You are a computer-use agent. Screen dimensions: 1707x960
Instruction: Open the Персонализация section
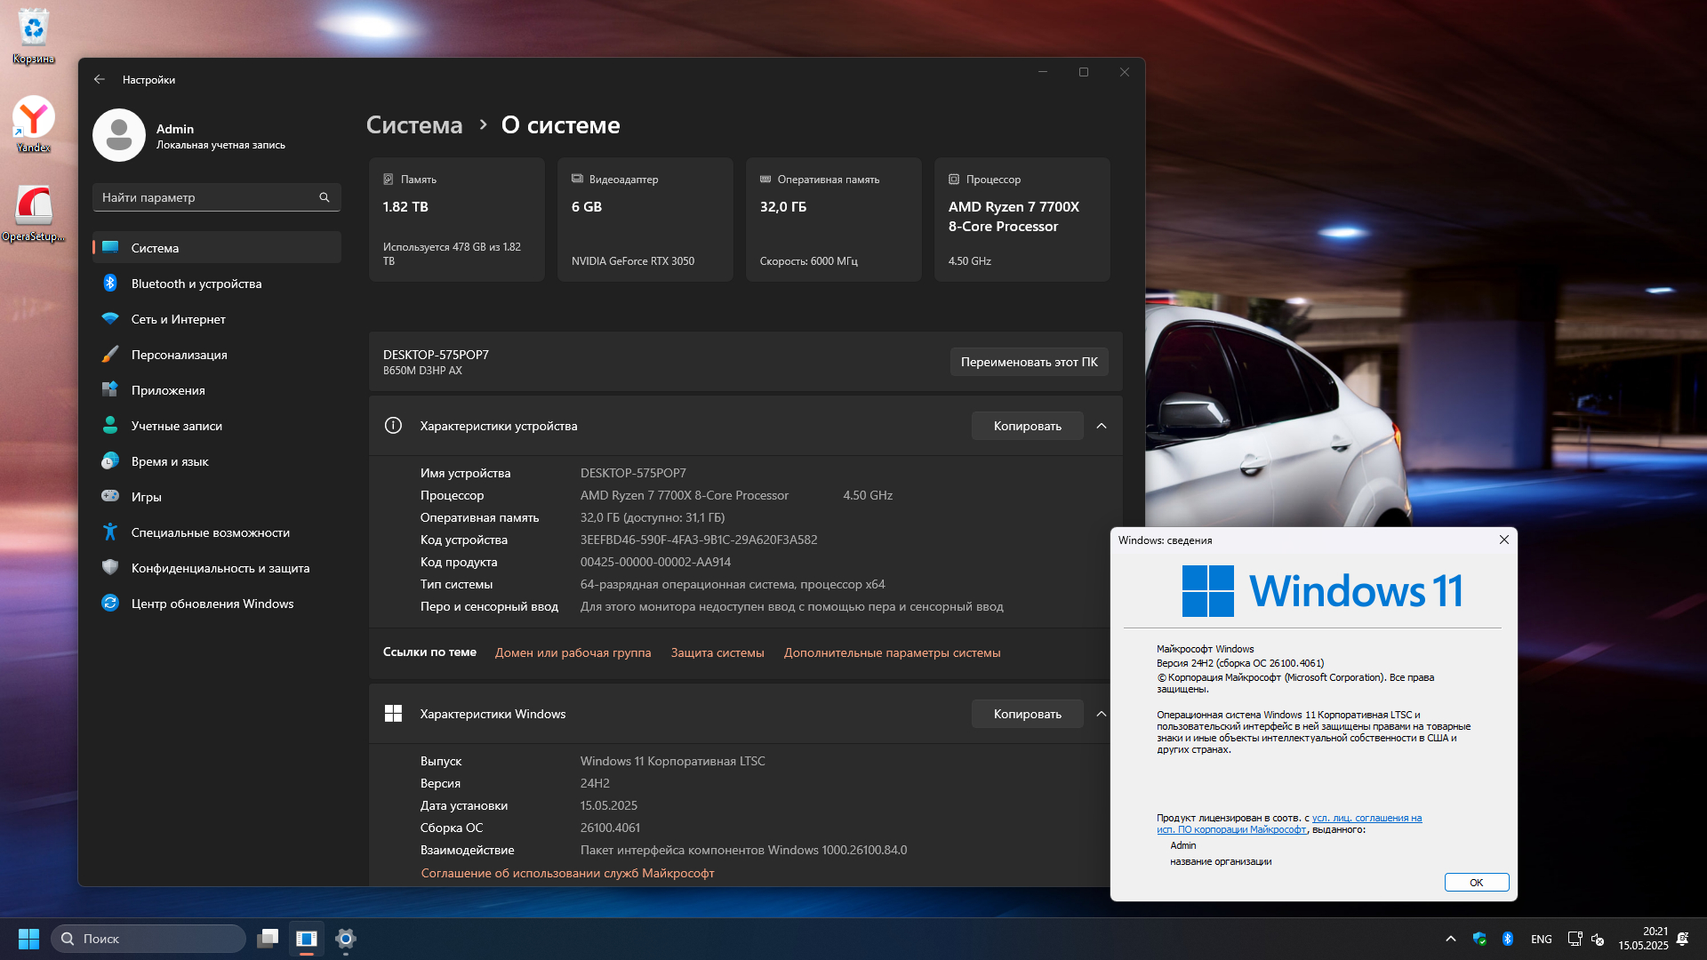pyautogui.click(x=217, y=355)
